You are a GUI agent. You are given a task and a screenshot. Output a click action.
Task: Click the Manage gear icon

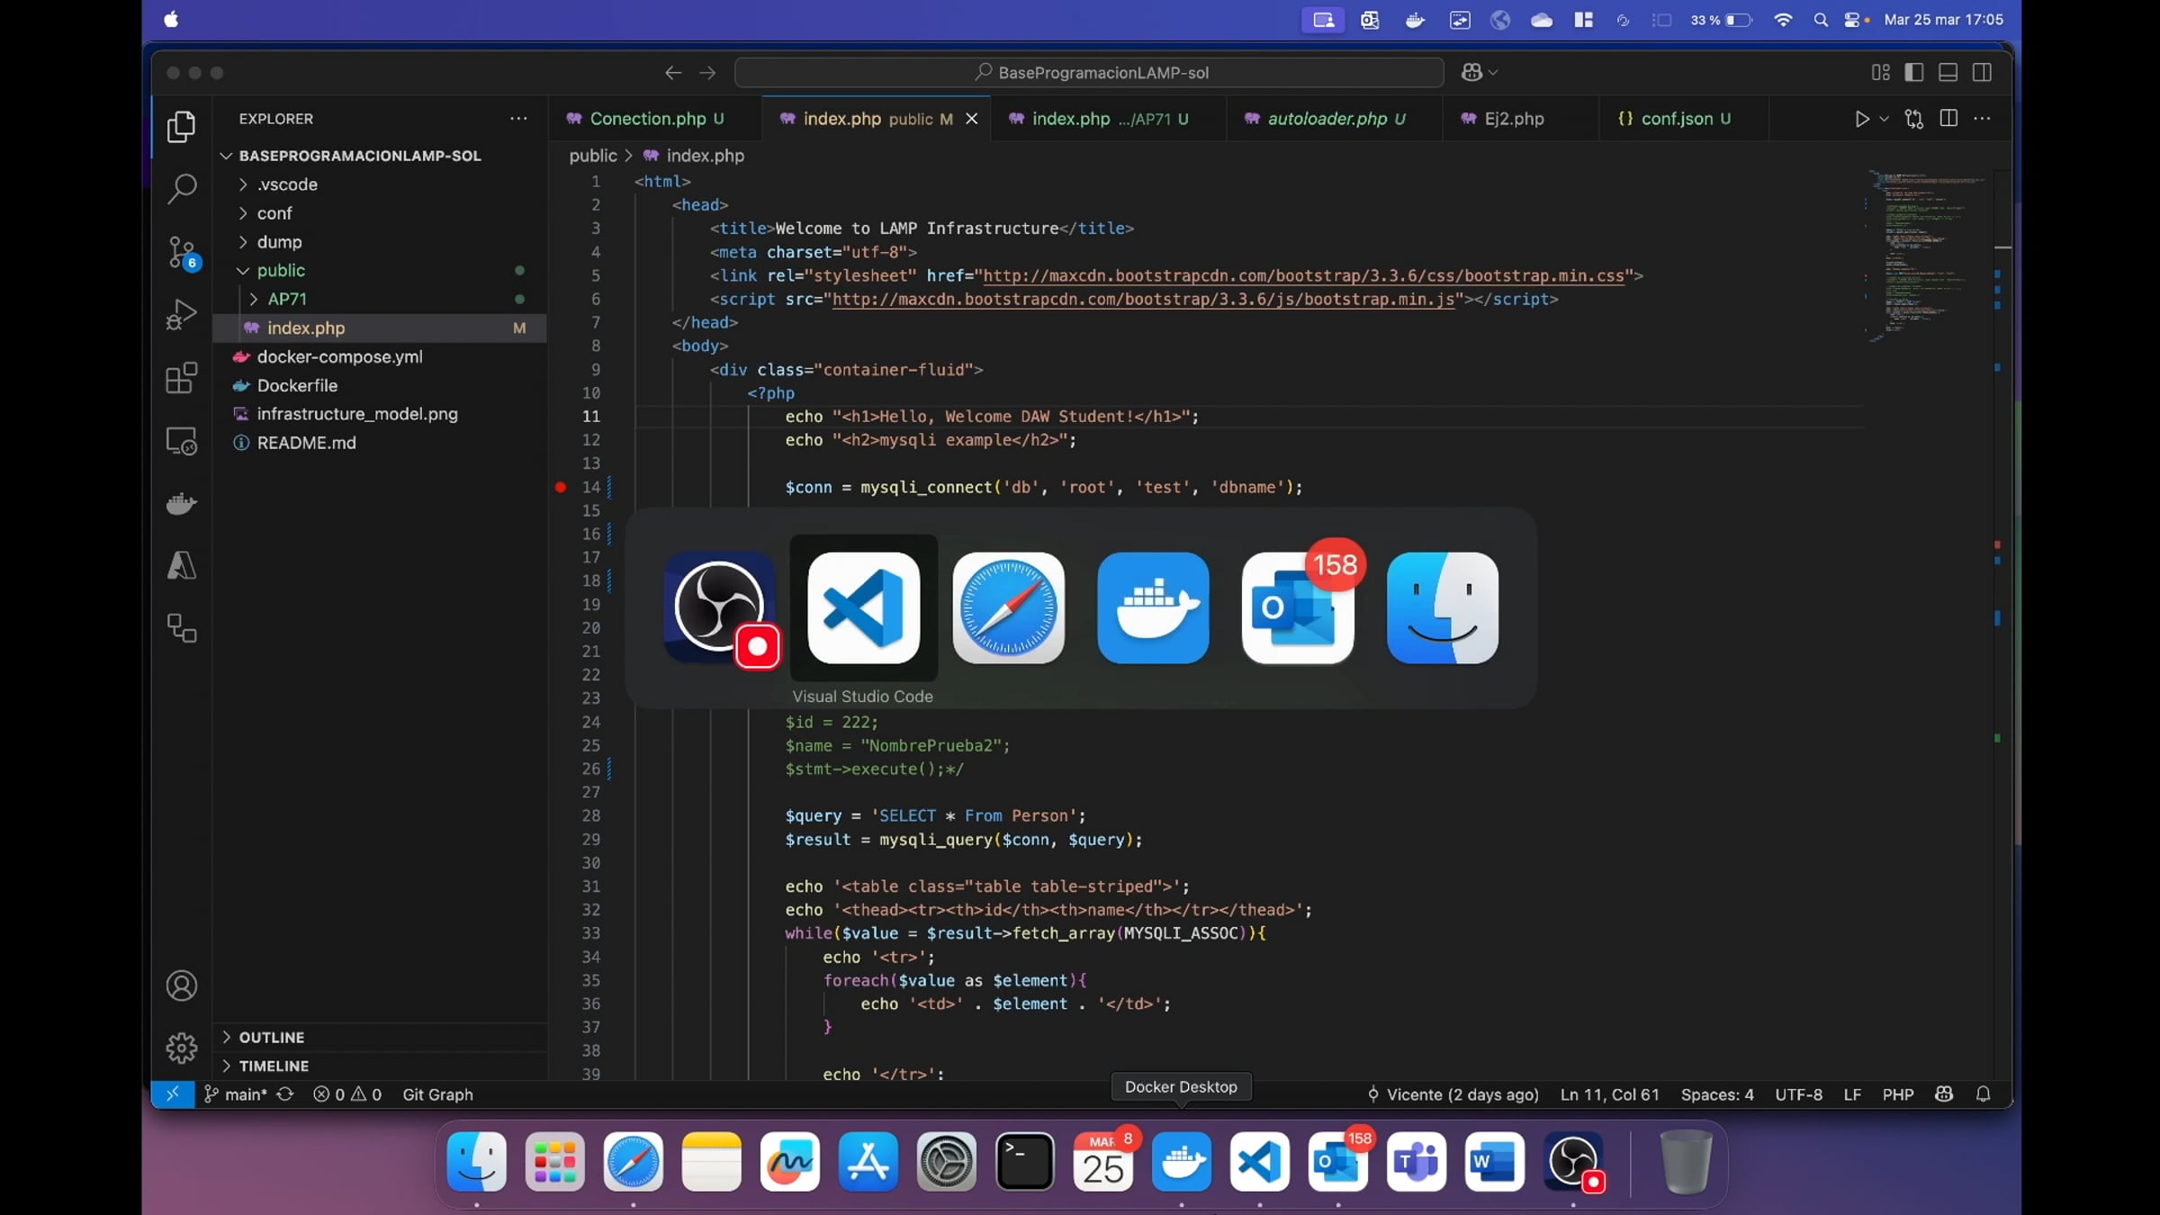point(182,1048)
